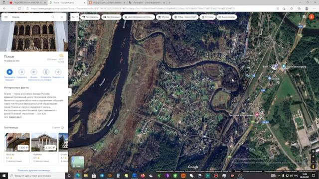
Task: Select the Банкоматы filter chip
Action: pyautogui.click(x=227, y=17)
